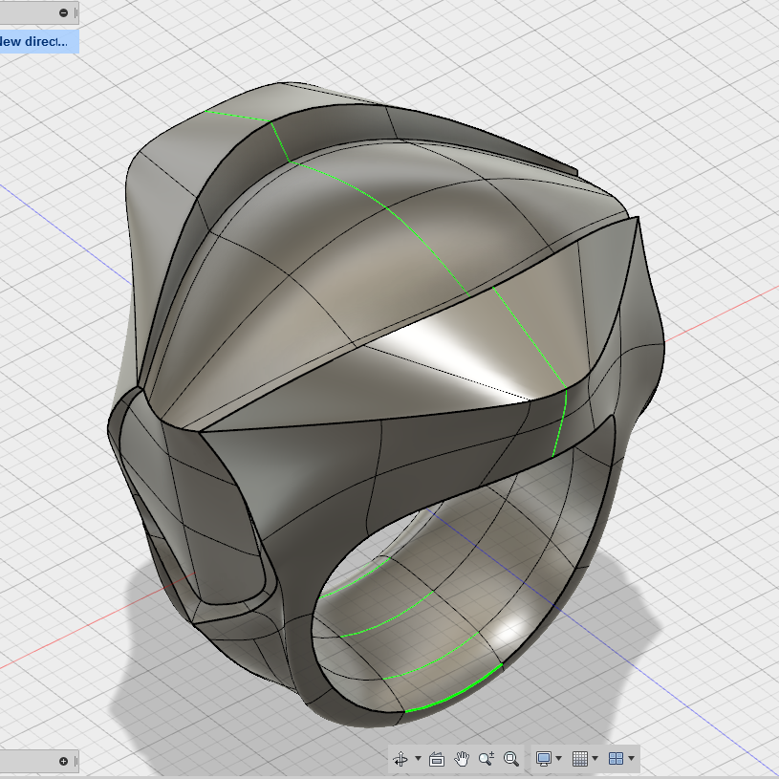
Task: Open the Viewports dropdown arrow
Action: [632, 758]
